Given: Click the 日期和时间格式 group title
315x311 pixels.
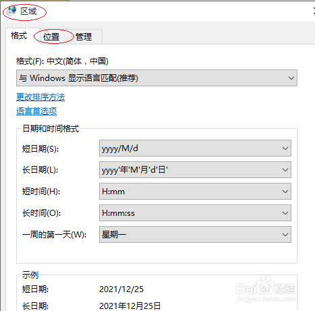Looking at the screenshot, I should click(x=51, y=129).
